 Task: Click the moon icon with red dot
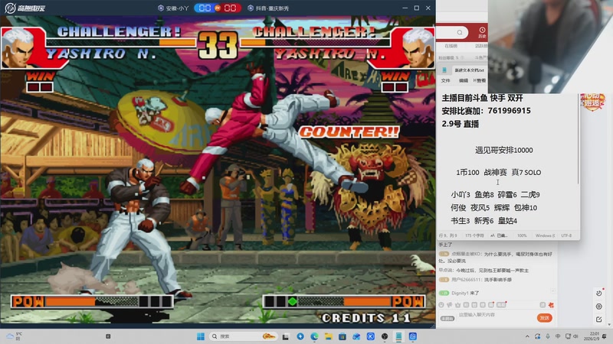[599, 293]
